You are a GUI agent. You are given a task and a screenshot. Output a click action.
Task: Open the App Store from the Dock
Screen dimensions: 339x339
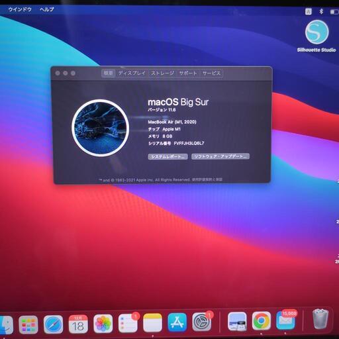click(x=177, y=322)
